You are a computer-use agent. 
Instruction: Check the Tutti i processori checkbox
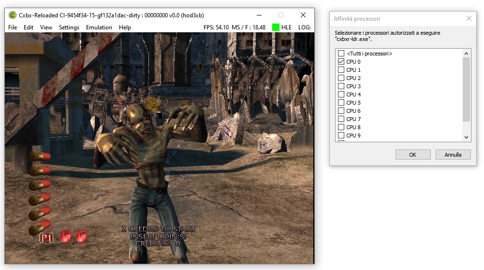(x=341, y=54)
